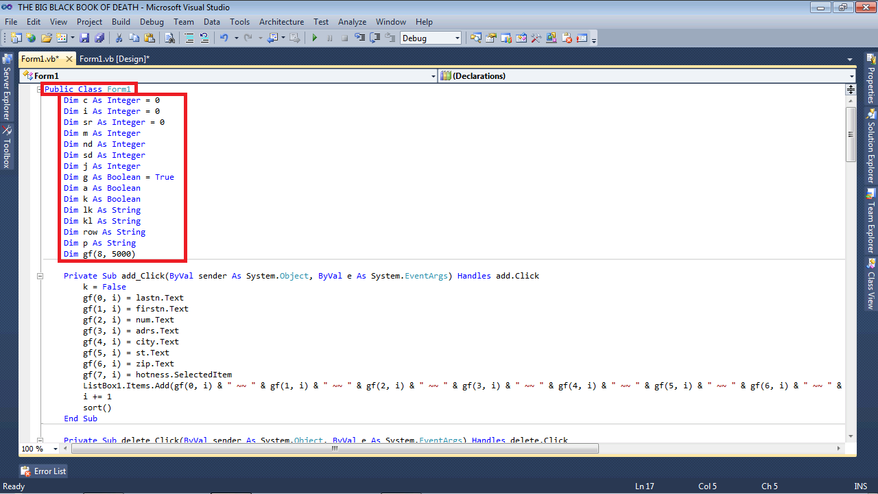Click the Save All icon
This screenshot has height=494, width=878.
point(99,38)
